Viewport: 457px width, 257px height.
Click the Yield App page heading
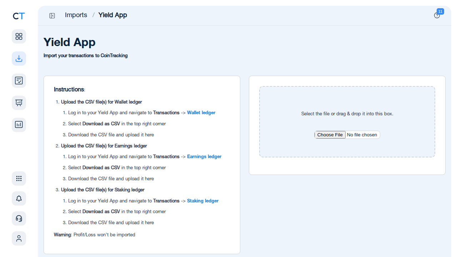[70, 42]
